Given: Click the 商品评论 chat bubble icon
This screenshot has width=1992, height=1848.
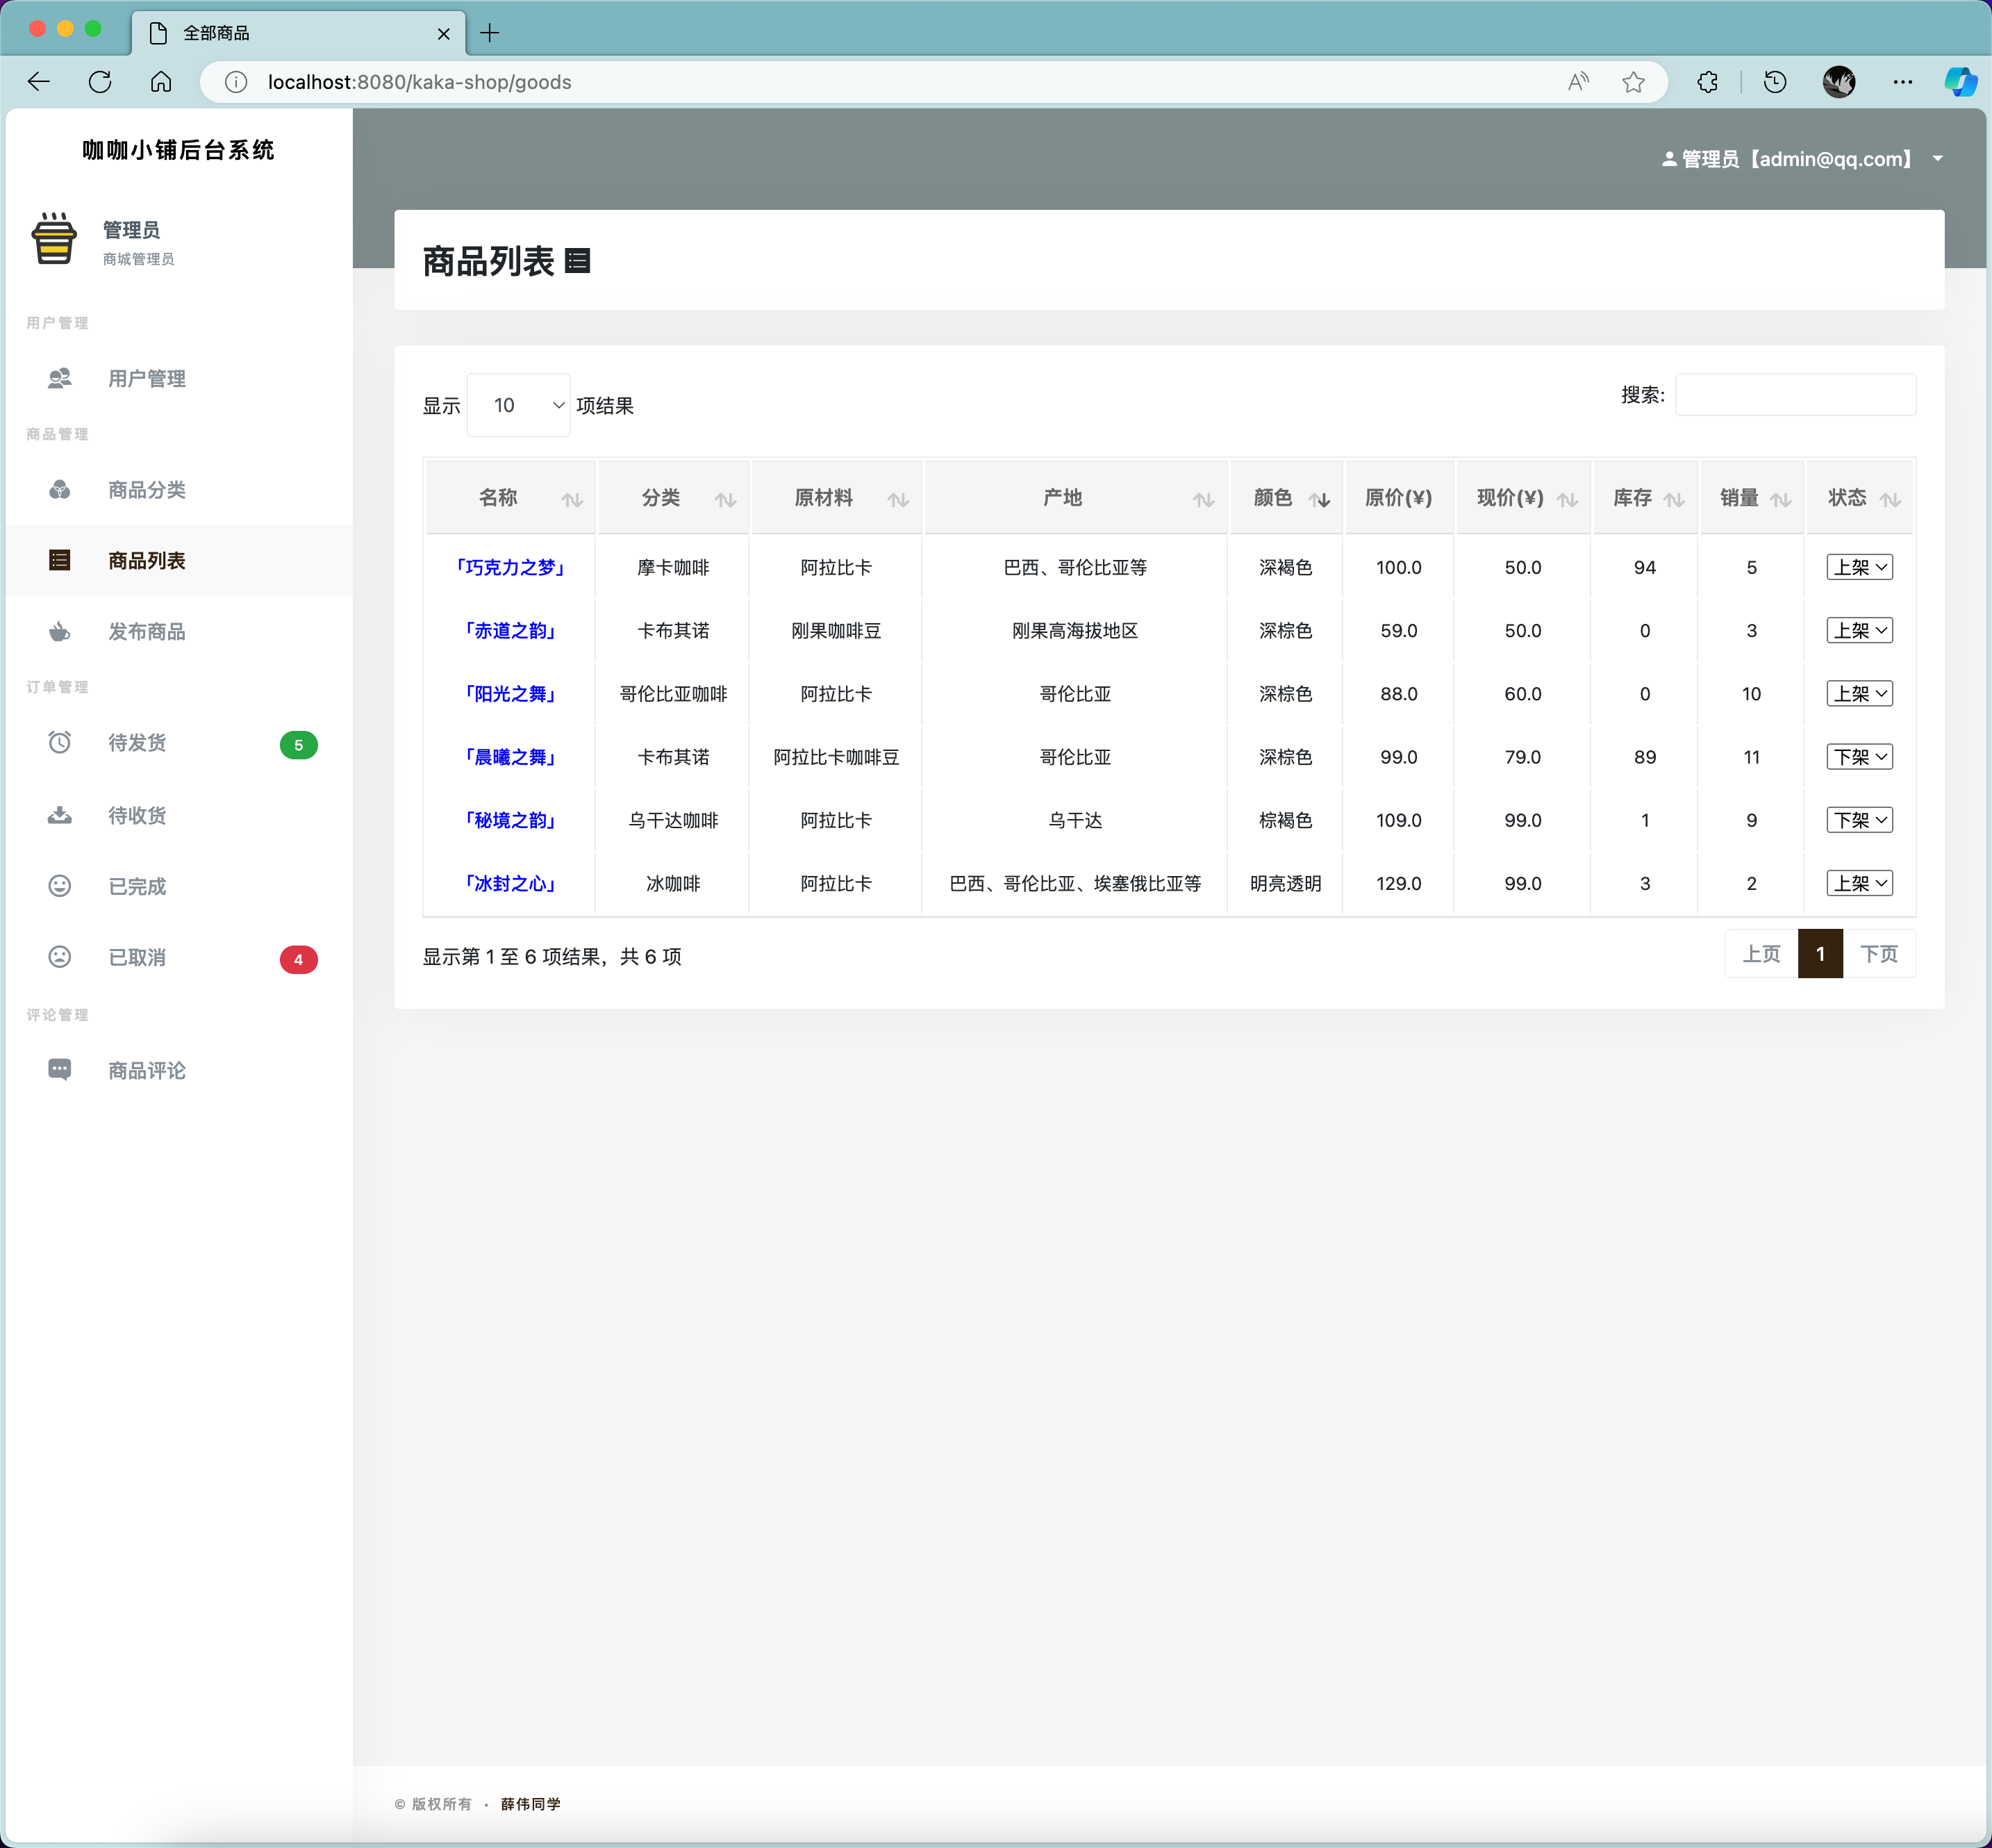Looking at the screenshot, I should 60,1070.
